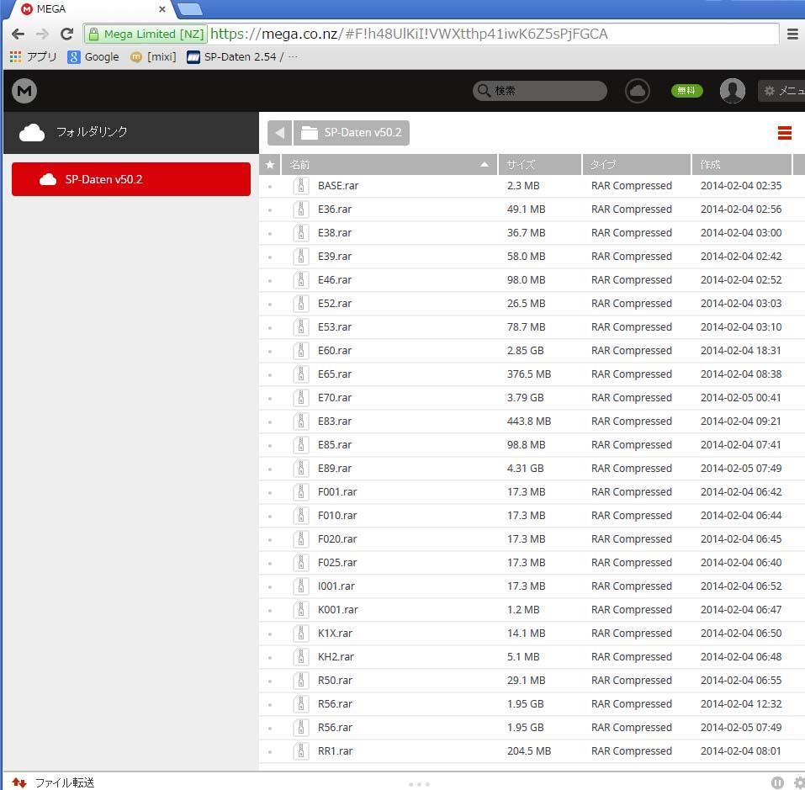Viewport: 805px width, 790px height.
Task: Reload the page with refresh icon
Action: [x=66, y=34]
